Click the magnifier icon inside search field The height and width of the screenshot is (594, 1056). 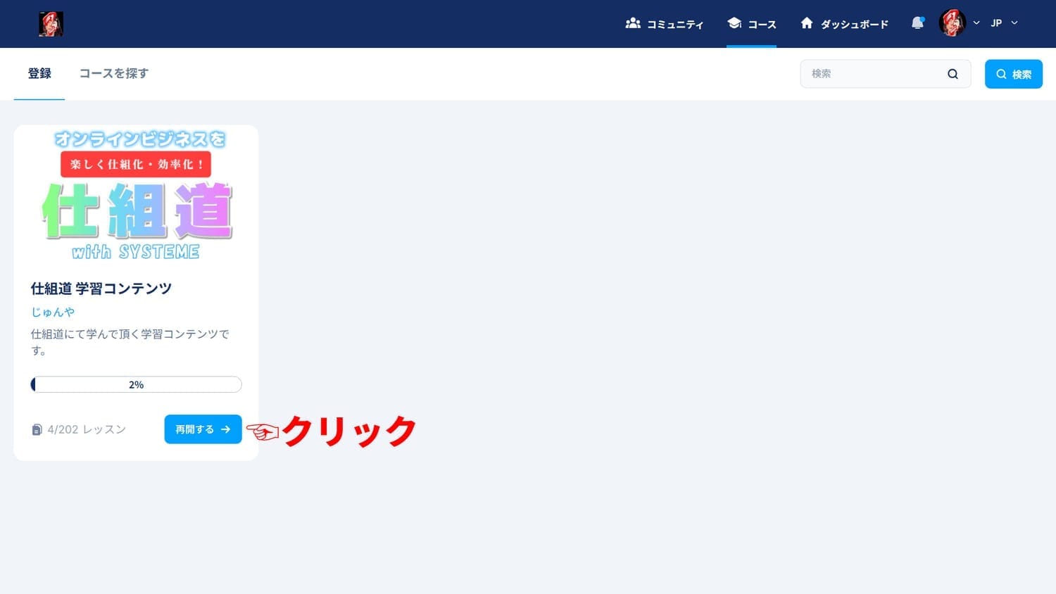(x=953, y=74)
